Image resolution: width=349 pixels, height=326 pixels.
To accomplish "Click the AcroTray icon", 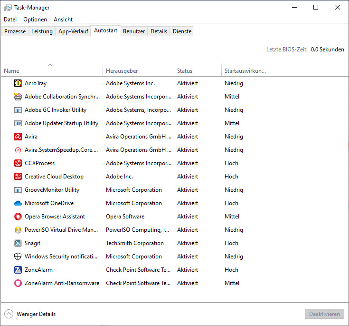I will coord(18,83).
